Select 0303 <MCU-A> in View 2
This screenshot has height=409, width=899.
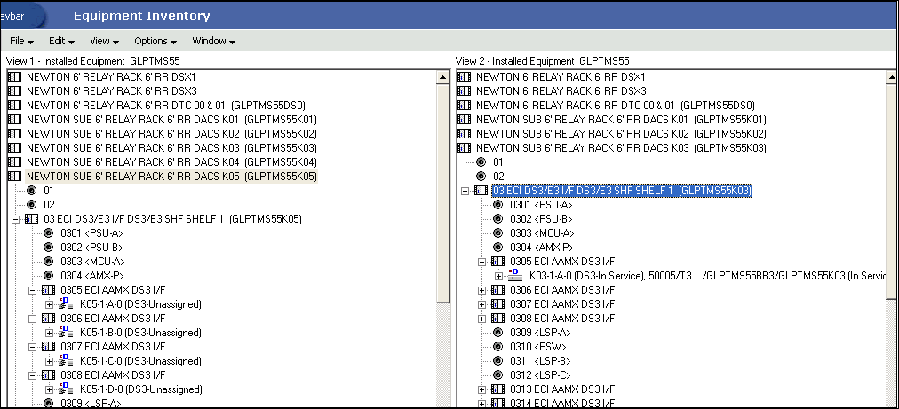[x=542, y=233]
